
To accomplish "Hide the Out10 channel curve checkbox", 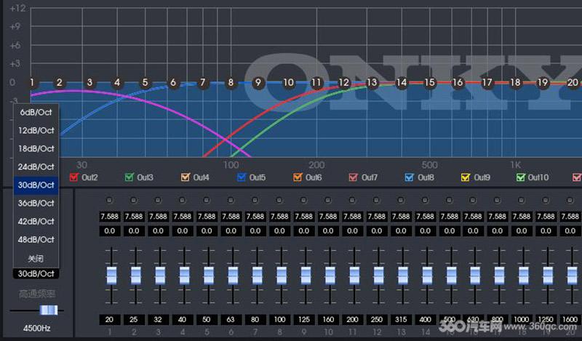I will tap(521, 177).
